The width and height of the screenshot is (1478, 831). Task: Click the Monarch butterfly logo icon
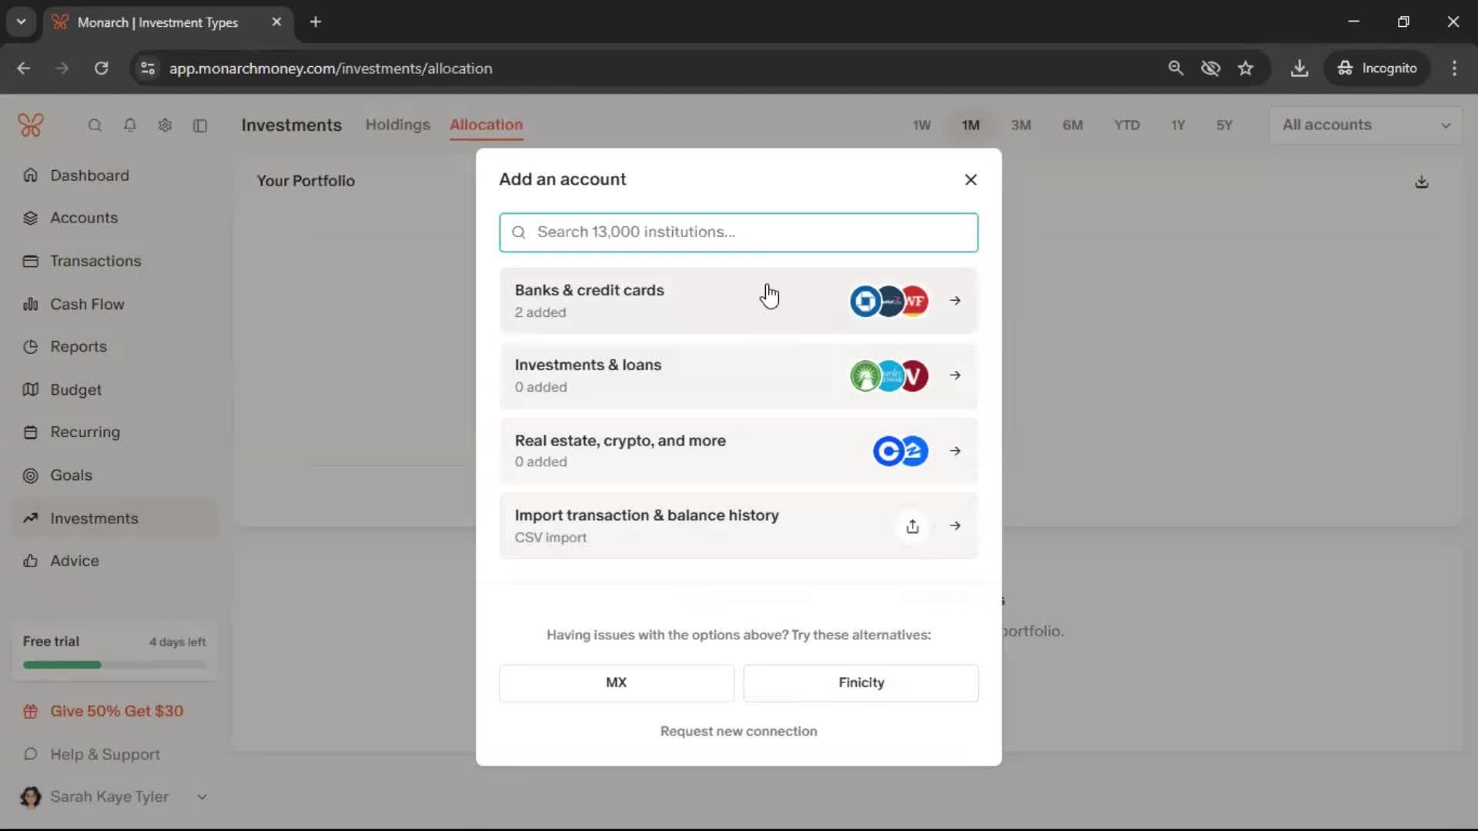[31, 125]
